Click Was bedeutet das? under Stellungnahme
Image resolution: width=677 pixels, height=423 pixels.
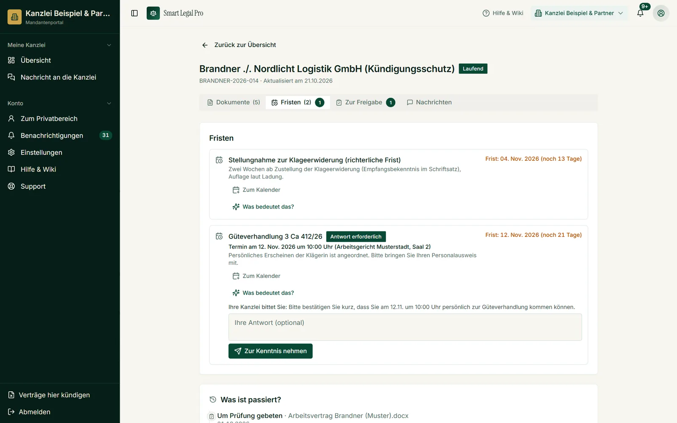(x=263, y=207)
